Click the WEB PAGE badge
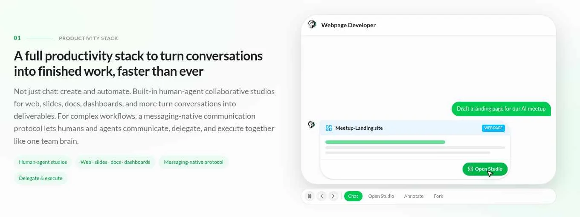580x217 pixels. click(493, 128)
